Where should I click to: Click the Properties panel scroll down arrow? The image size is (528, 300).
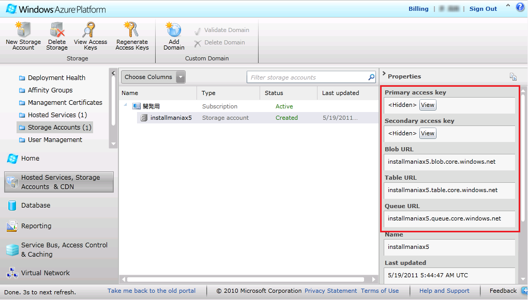[523, 279]
